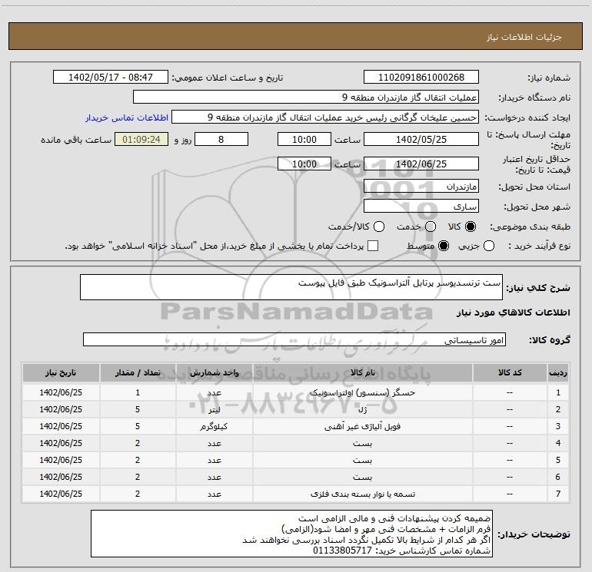Click unit لیتر in row 2

[x=214, y=409]
